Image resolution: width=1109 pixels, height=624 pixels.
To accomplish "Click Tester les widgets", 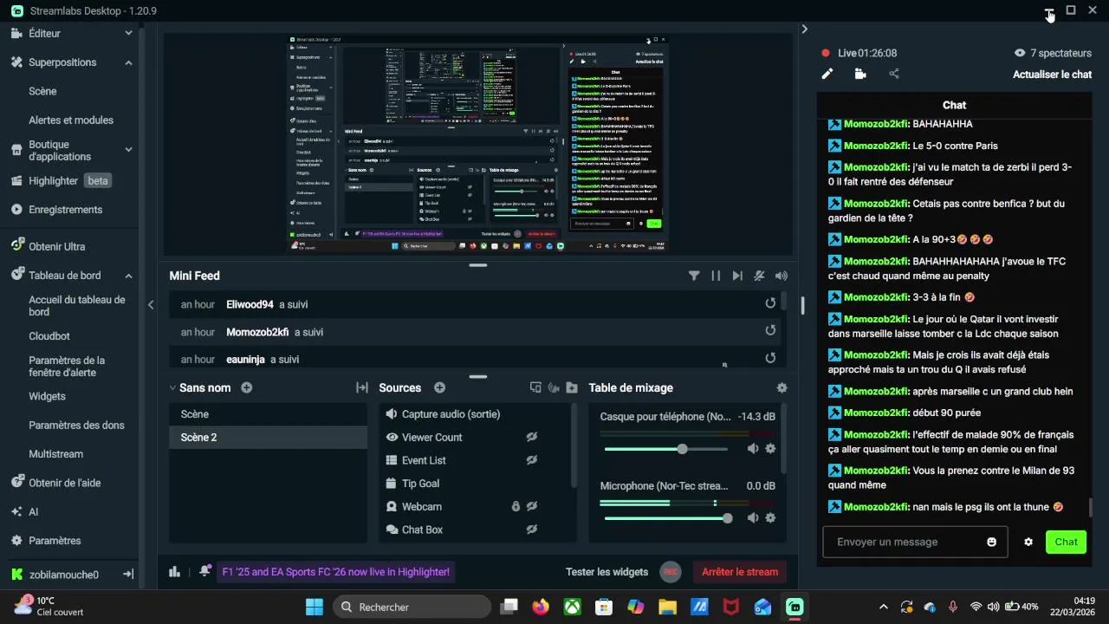I will (x=606, y=572).
